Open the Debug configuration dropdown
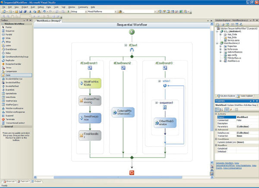259x188 pixels. 86,12
